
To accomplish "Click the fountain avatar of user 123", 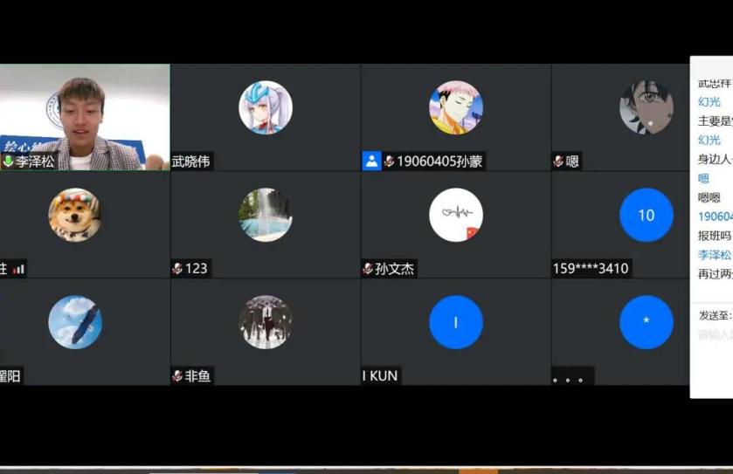I will click(266, 215).
